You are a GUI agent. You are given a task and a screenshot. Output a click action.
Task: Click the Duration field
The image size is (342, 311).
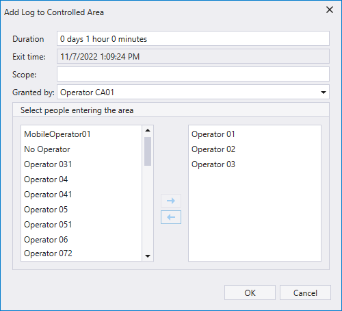point(193,38)
